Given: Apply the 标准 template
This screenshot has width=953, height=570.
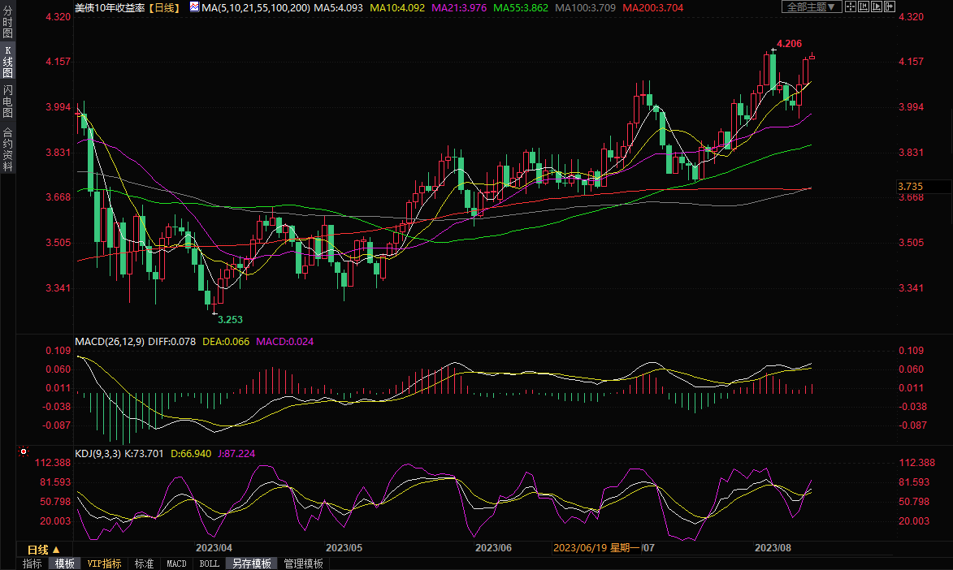Looking at the screenshot, I should 144,564.
